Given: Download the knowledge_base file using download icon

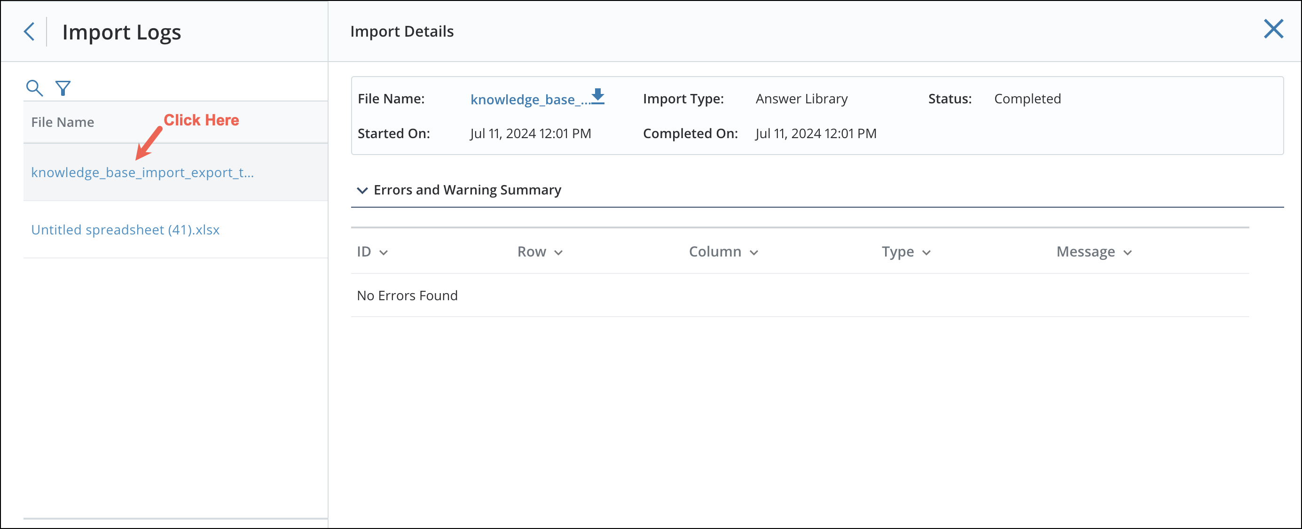Looking at the screenshot, I should tap(597, 97).
